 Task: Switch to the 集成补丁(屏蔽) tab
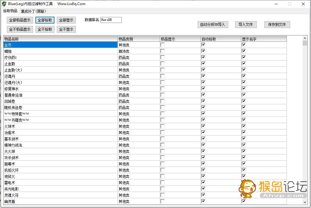click(34, 11)
